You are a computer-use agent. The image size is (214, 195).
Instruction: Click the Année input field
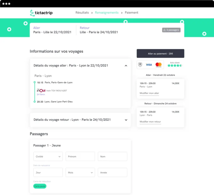click(112, 172)
